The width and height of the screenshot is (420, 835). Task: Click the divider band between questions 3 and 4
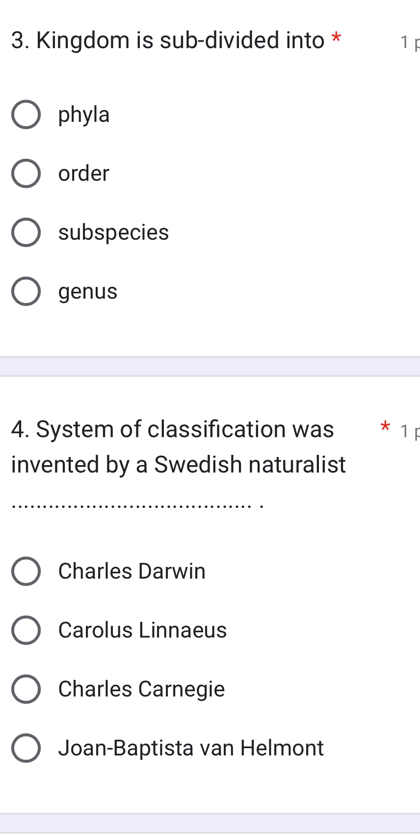(x=210, y=366)
